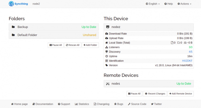The height and width of the screenshot is (108, 201).
Task: Click the Backup folder icon
Action: pyautogui.click(x=13, y=27)
